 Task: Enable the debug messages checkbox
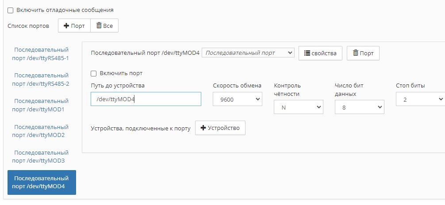[x=11, y=11]
